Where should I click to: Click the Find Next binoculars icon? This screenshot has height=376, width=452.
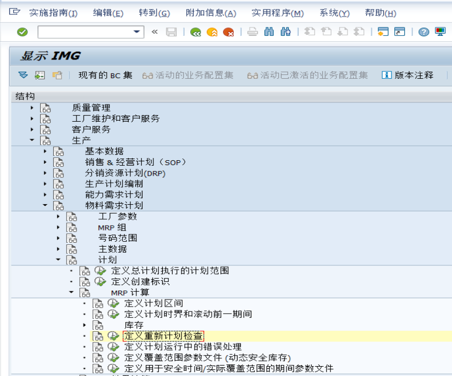click(x=285, y=32)
